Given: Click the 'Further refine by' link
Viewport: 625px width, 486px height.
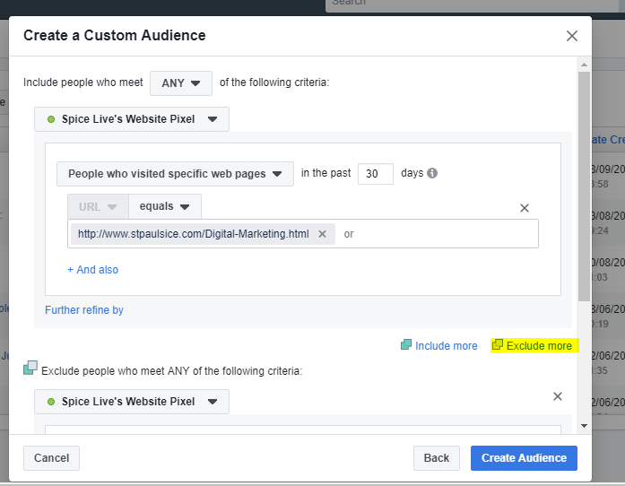Looking at the screenshot, I should point(84,310).
